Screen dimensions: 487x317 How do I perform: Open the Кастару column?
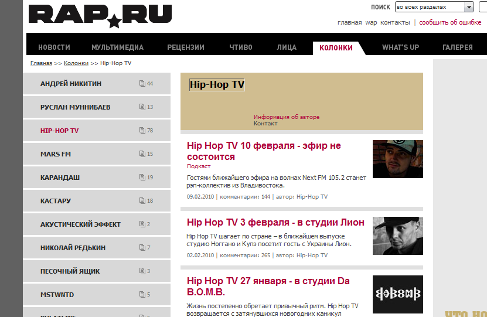coord(56,201)
